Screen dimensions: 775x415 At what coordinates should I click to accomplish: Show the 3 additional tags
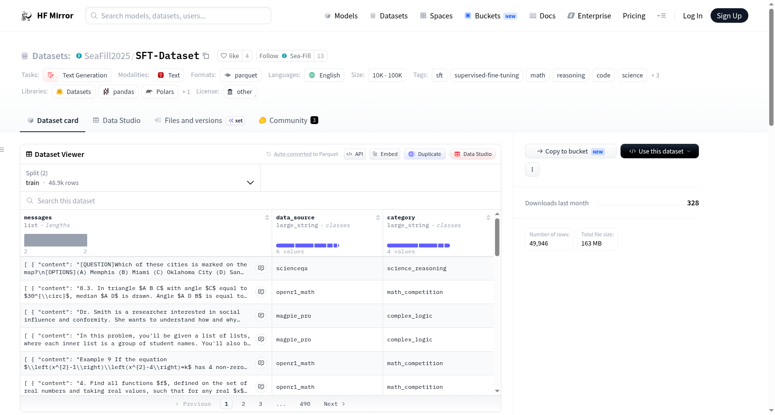click(x=655, y=76)
